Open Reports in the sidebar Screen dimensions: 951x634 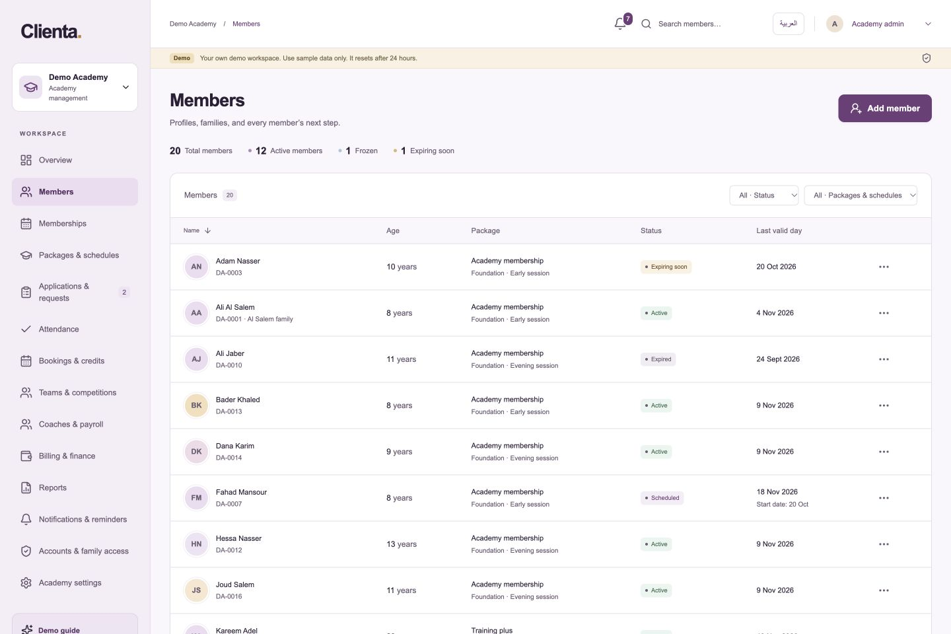click(x=75, y=487)
